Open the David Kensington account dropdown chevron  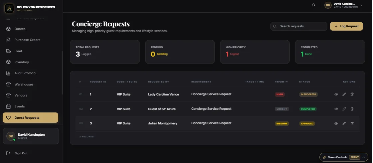tap(362, 5)
